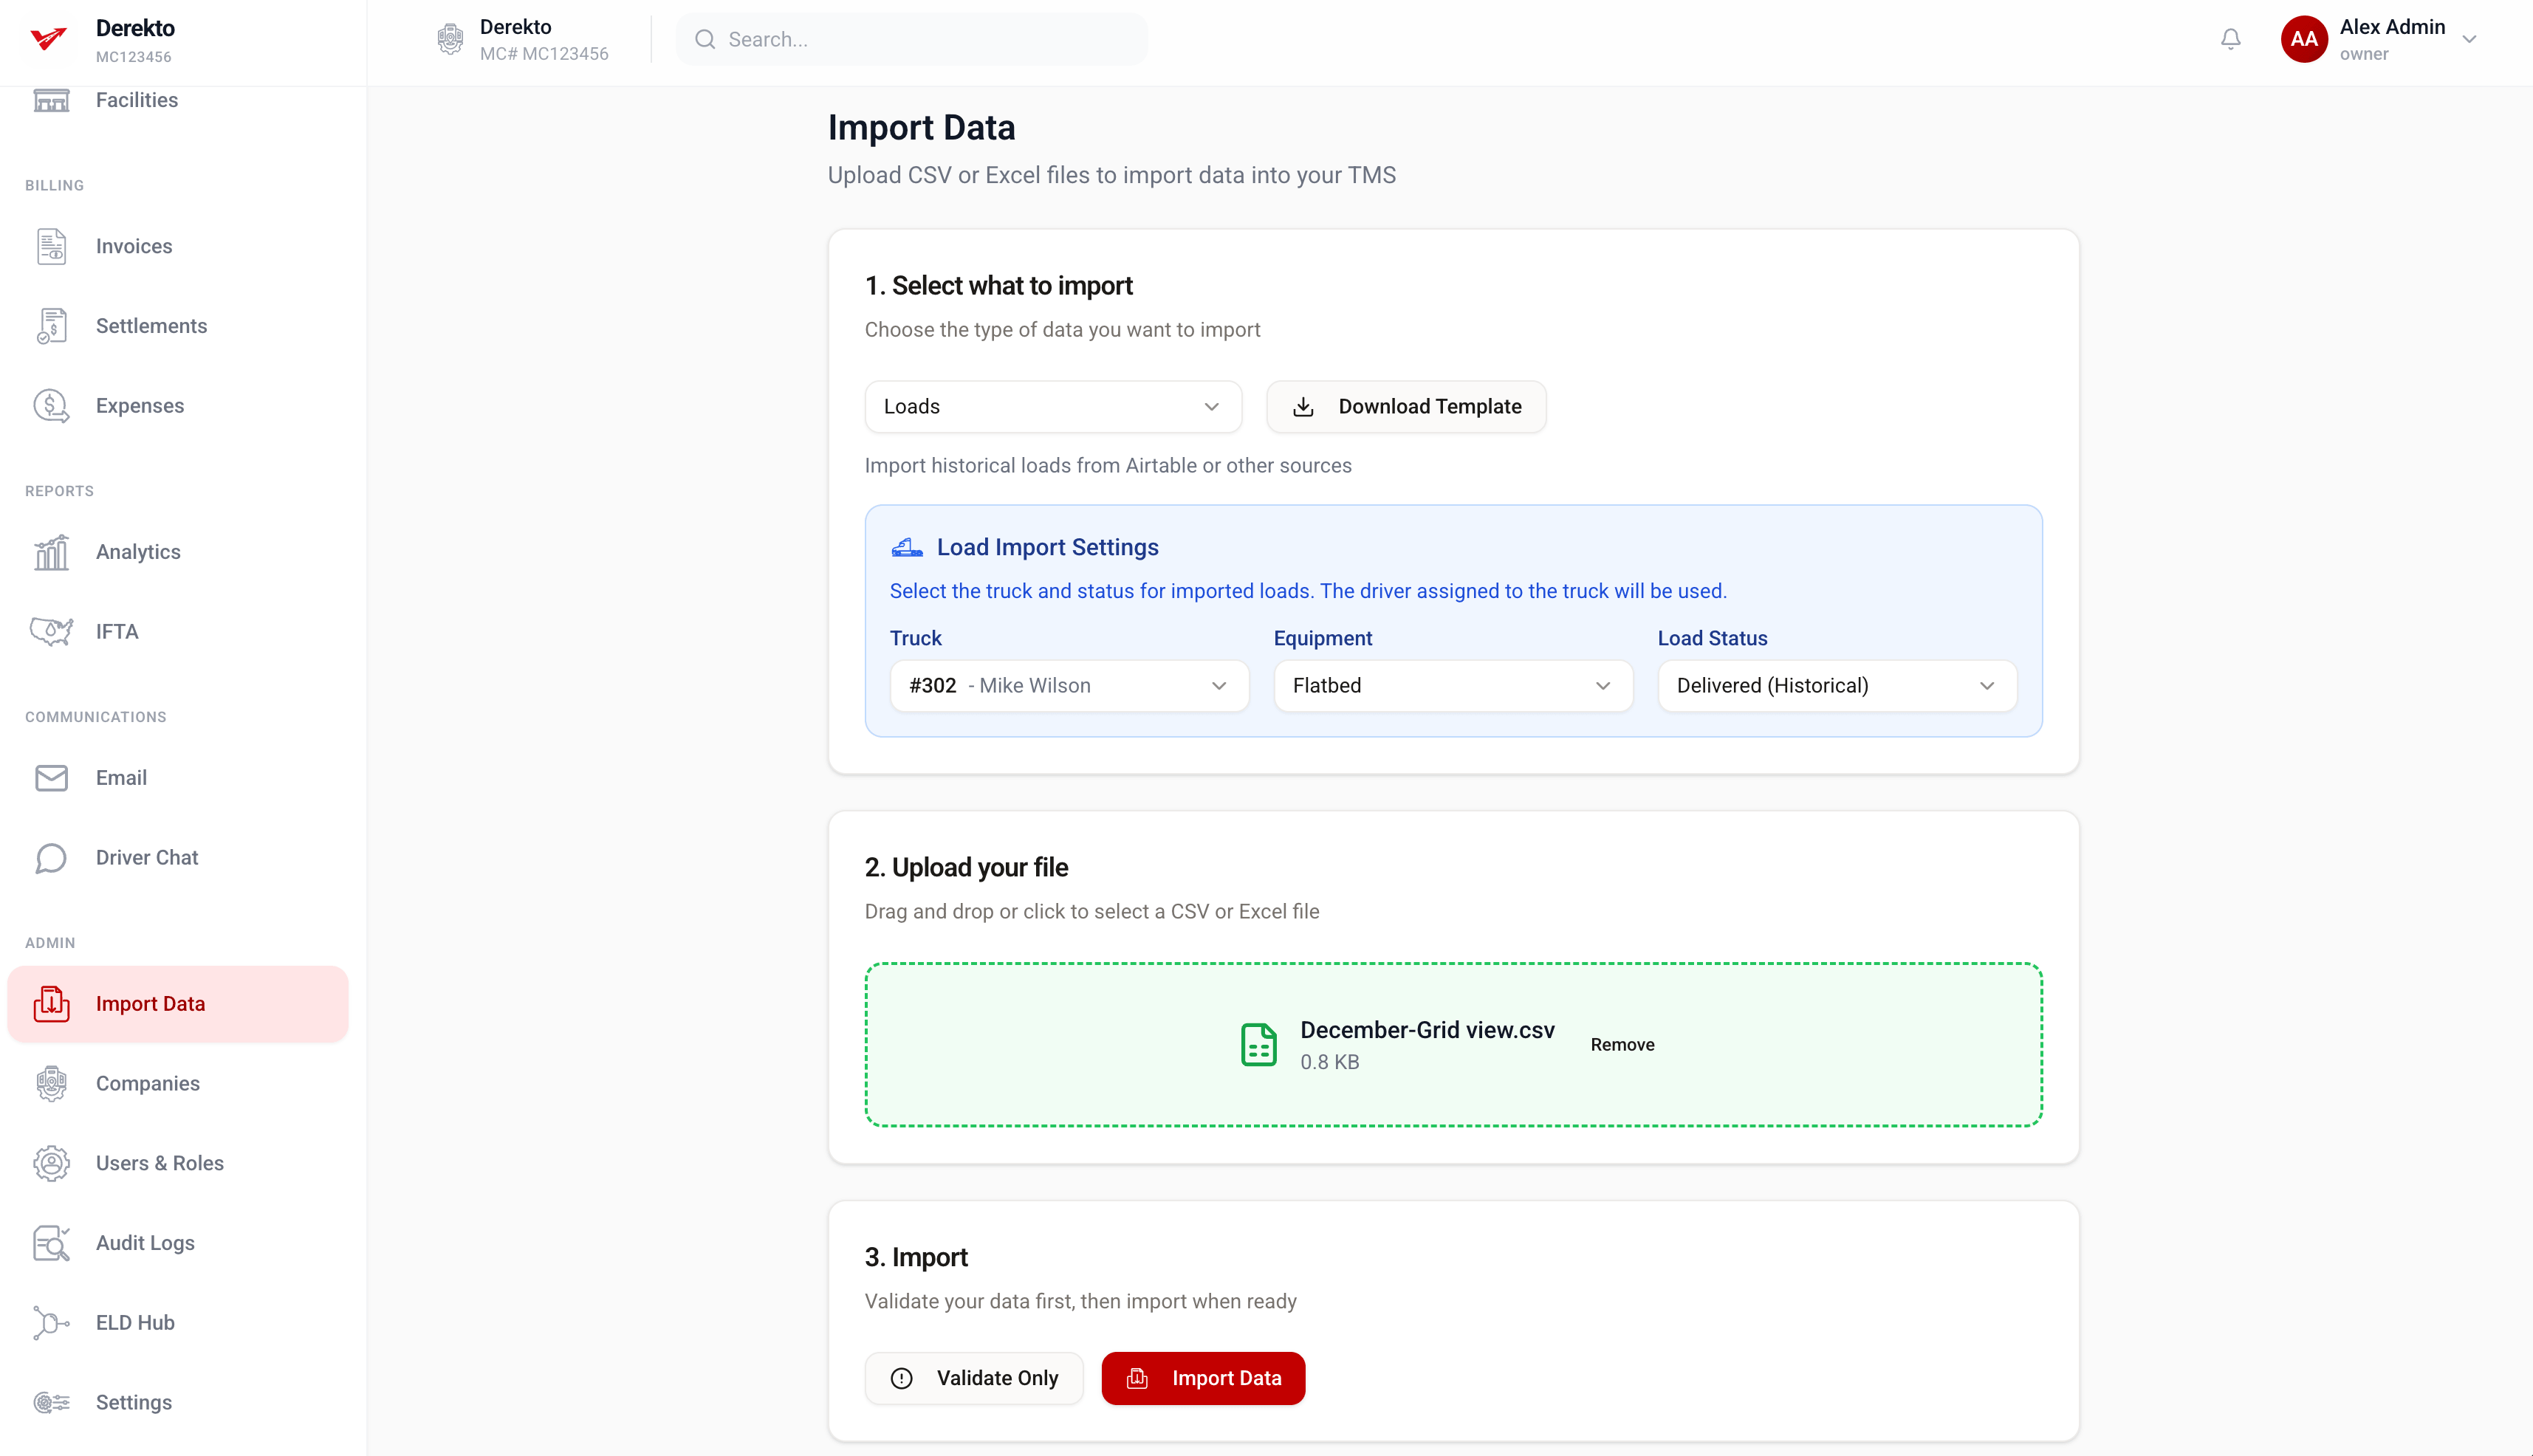Click the red Import Data button
2533x1456 pixels.
[1203, 1379]
